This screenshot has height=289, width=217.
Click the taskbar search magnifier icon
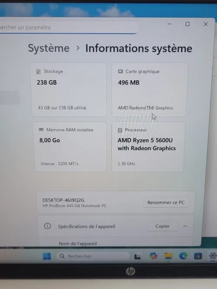pyautogui.click(x=62, y=256)
